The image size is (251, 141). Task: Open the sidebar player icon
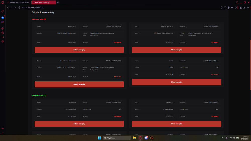3,28
